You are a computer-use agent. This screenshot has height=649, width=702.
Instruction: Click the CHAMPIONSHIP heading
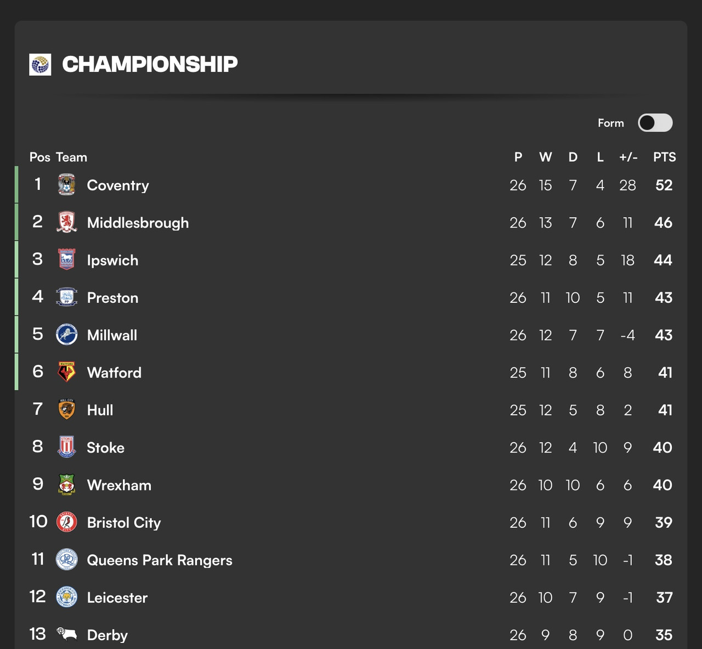[x=150, y=64]
